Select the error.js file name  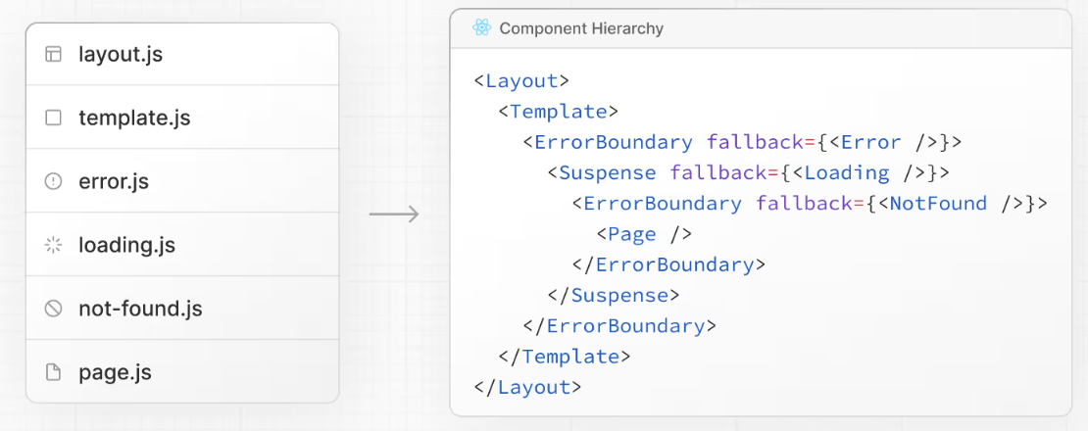[x=114, y=182]
